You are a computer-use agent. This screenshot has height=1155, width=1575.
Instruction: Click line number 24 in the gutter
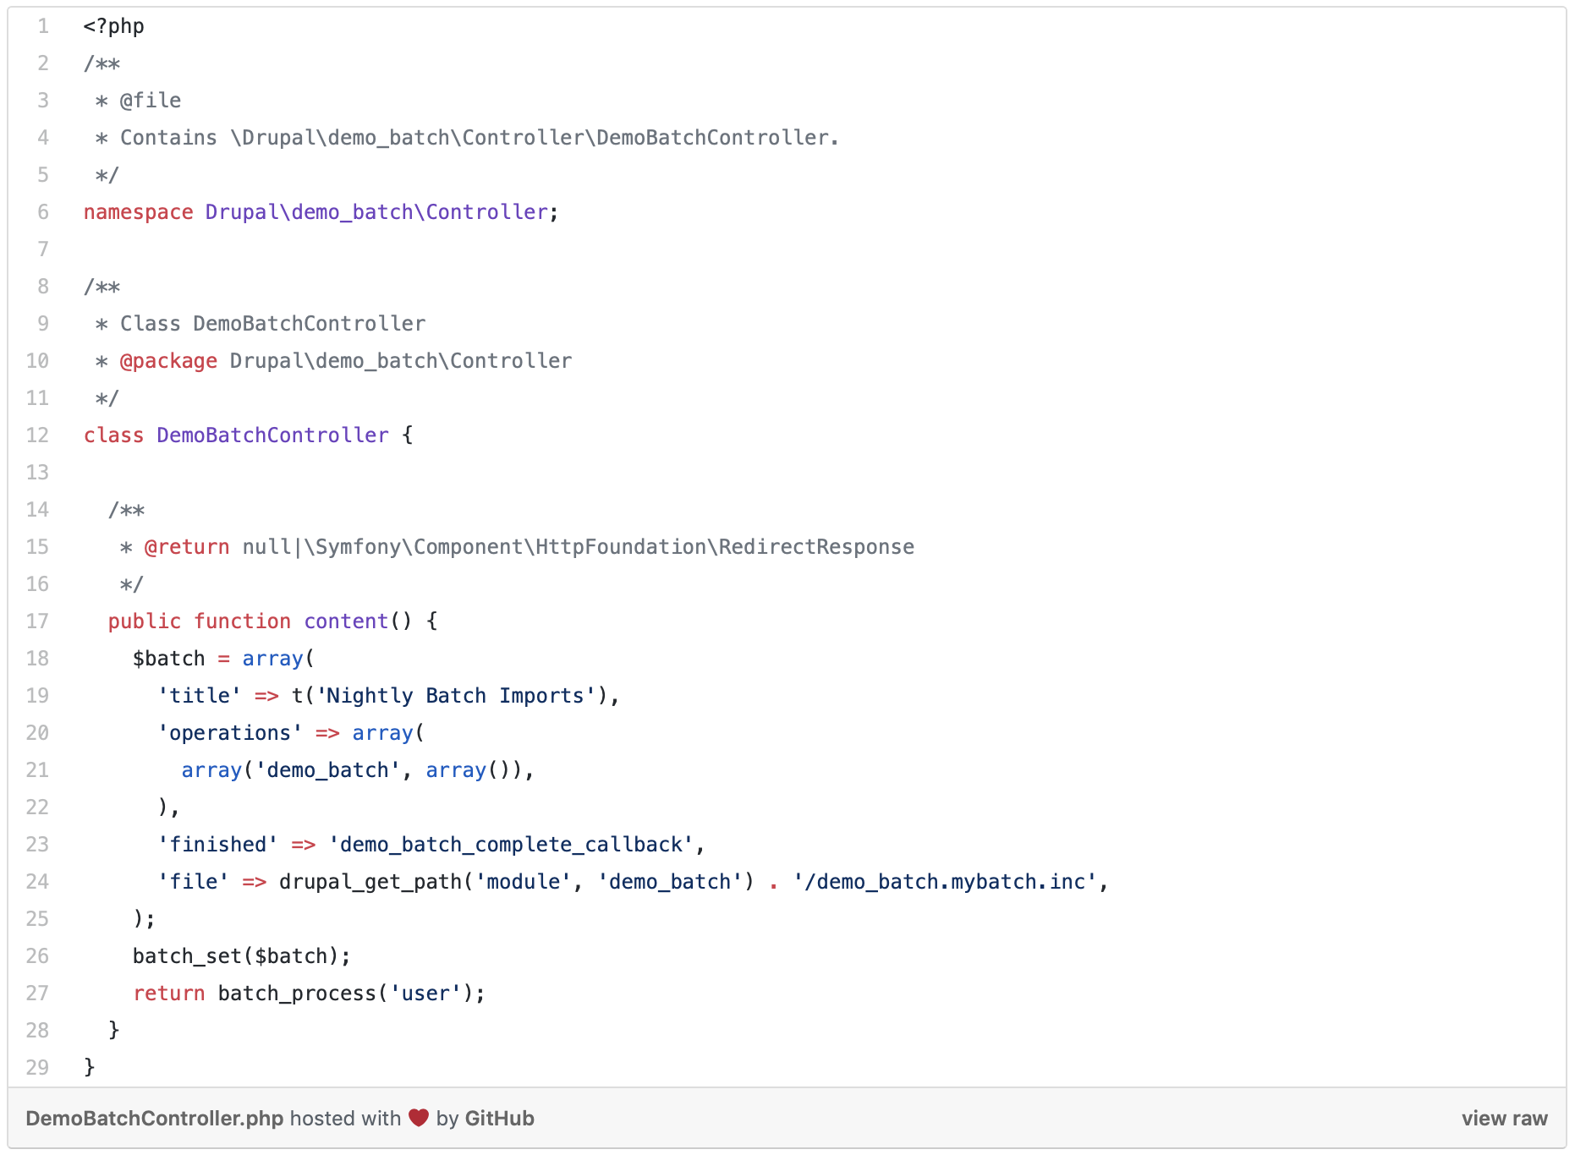coord(38,882)
